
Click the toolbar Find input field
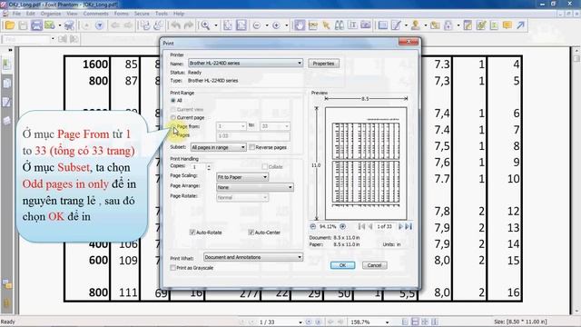(x=26, y=39)
